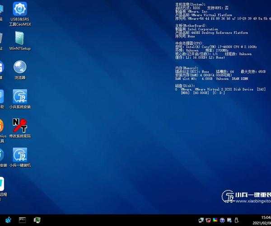271x226 pixels.
Task: Open the network computers tray icon
Action: [201, 220]
